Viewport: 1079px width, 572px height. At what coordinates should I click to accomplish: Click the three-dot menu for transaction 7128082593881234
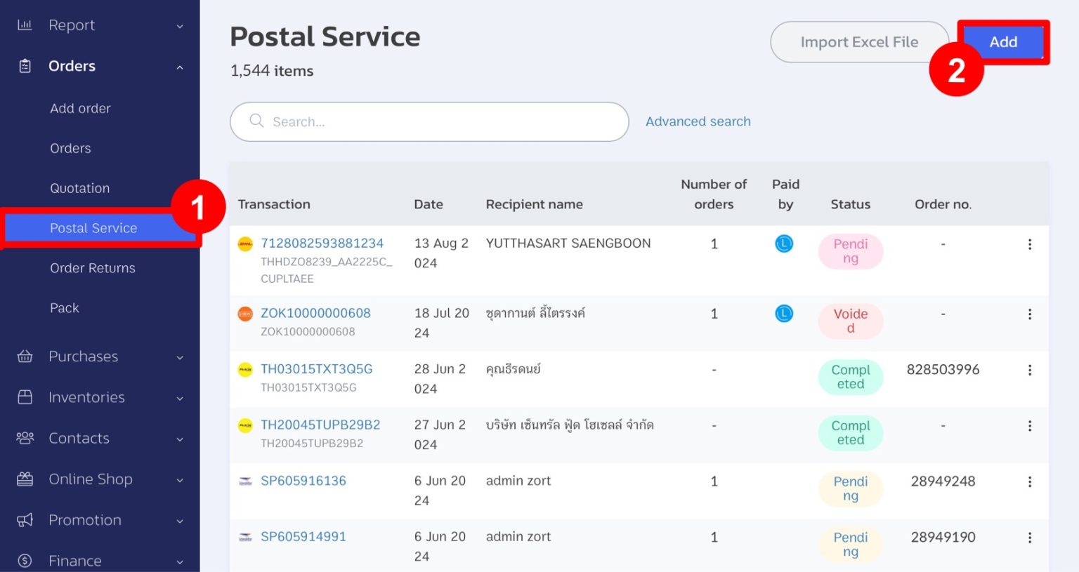(x=1029, y=244)
